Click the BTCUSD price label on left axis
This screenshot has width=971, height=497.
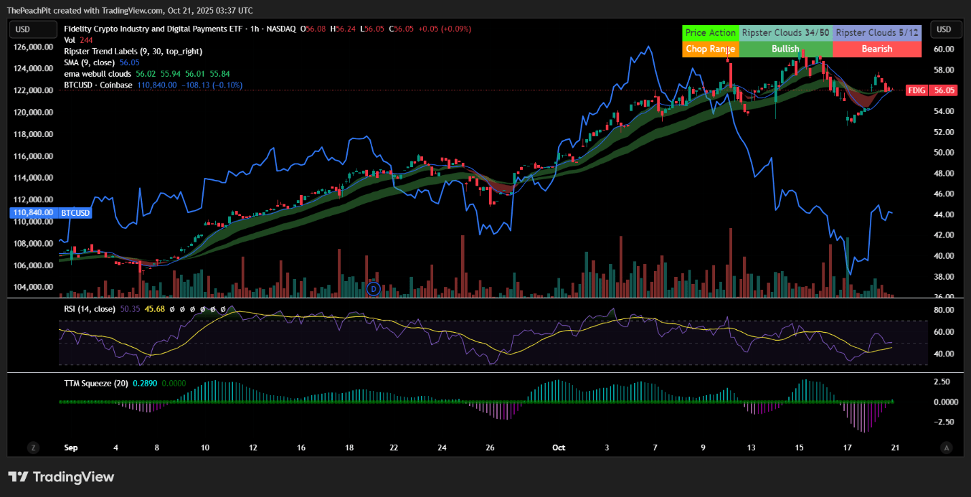32,213
